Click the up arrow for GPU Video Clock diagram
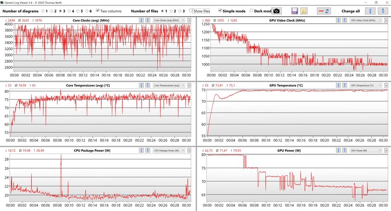This screenshot has height=211, width=391. tap(338, 20)
